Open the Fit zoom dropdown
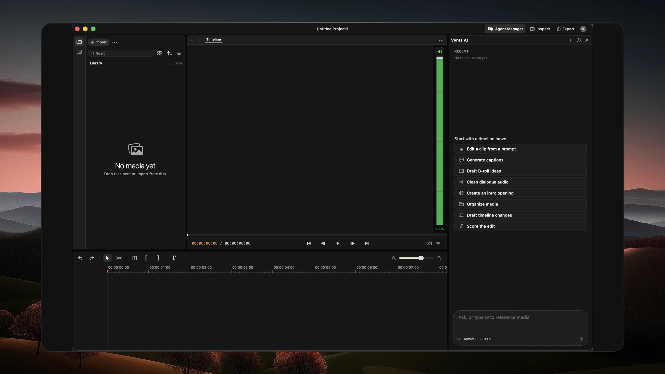The height and width of the screenshot is (374, 665). 438,243
